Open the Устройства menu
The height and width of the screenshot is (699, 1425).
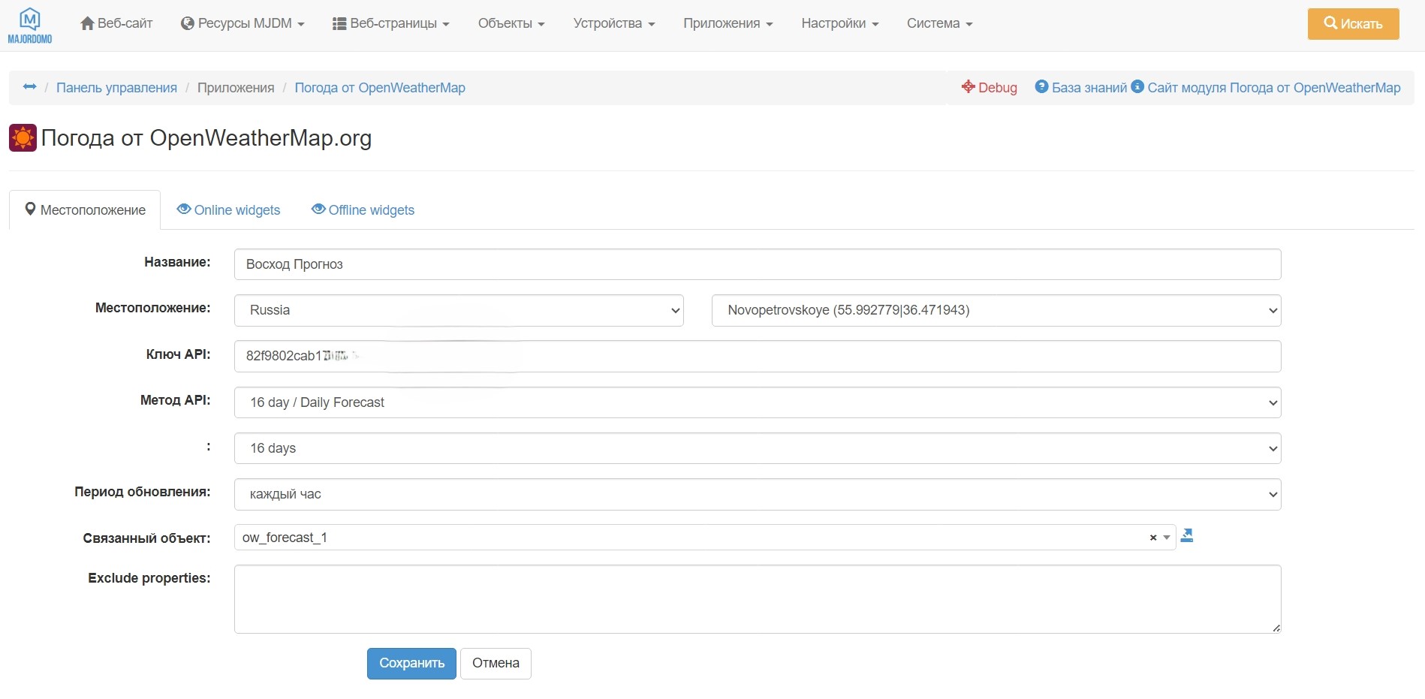(613, 23)
